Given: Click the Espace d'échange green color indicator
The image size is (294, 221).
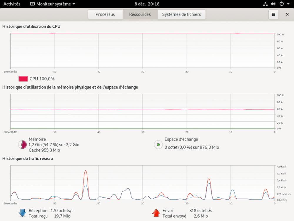Looking at the screenshot, I should point(158,144).
